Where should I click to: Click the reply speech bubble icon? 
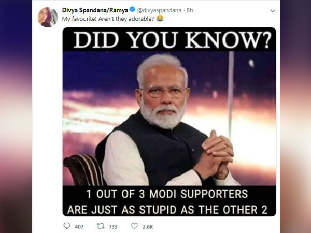66,226
